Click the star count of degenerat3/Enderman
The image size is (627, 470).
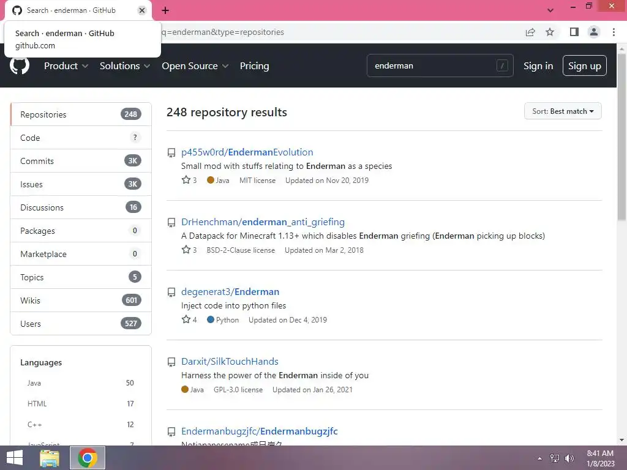pyautogui.click(x=189, y=319)
